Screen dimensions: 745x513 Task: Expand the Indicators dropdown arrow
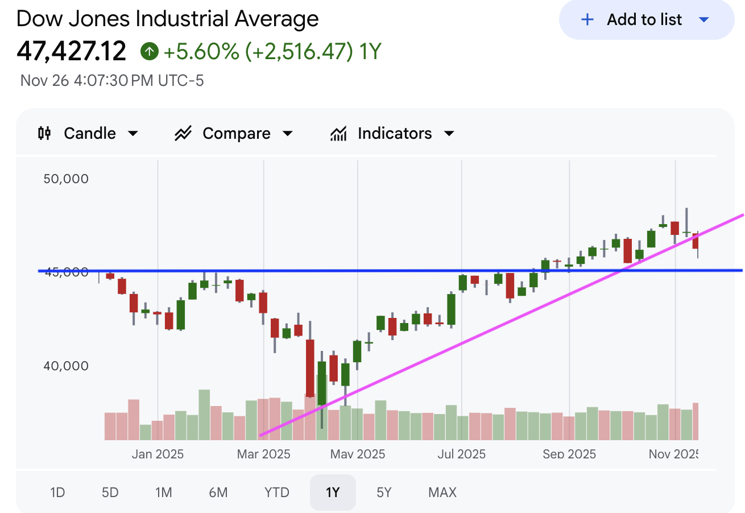coord(449,134)
